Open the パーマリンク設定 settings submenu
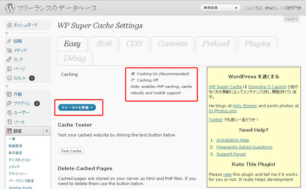Screen dimensions: 306x189 [21, 181]
